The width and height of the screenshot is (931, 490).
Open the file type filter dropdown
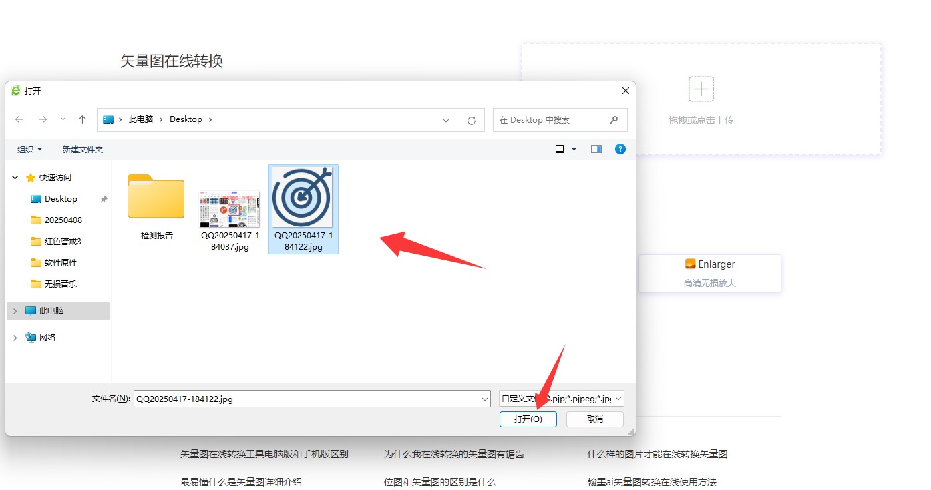[x=618, y=399]
